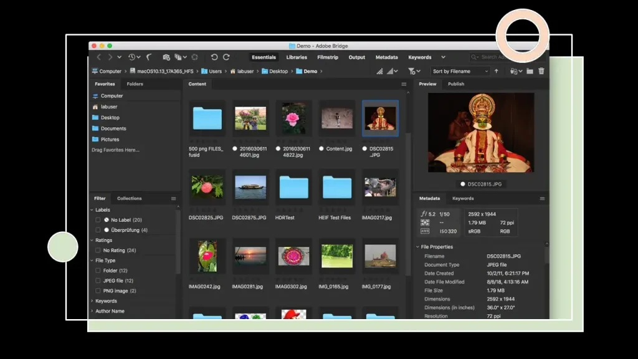Viewport: 638px width, 359px height.
Task: Open the Content panel menu icon
Action: [404, 84]
